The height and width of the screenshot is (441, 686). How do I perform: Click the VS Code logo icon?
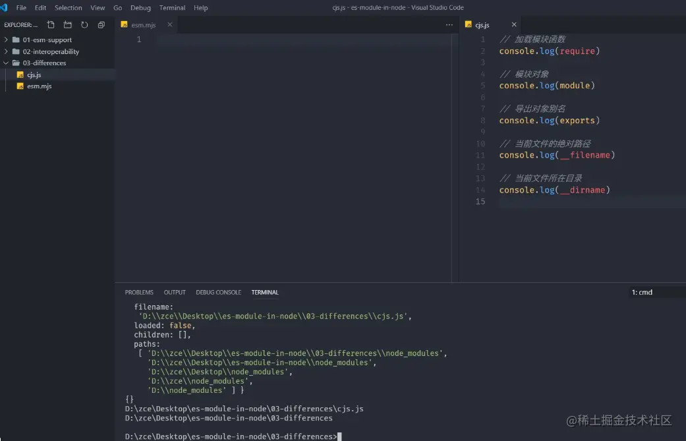3,7
